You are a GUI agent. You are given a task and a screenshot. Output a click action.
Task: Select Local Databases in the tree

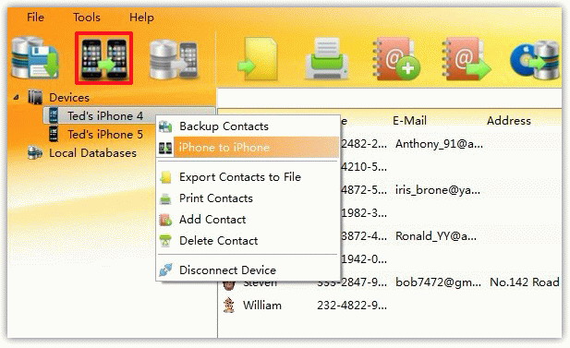coord(92,153)
